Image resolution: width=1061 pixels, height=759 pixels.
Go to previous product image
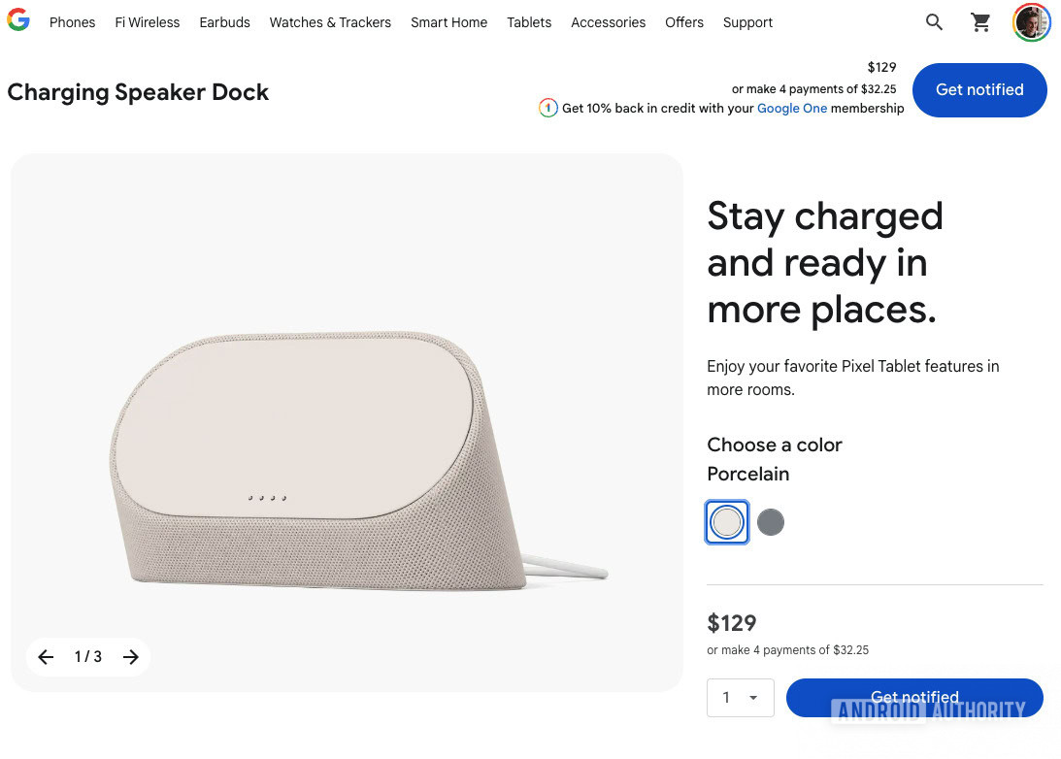click(46, 657)
